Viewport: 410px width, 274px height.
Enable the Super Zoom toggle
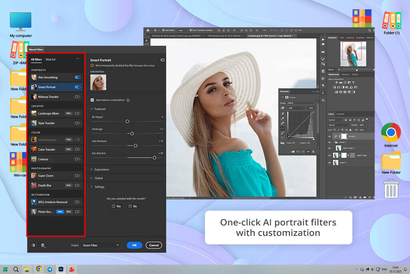pyautogui.click(x=77, y=175)
